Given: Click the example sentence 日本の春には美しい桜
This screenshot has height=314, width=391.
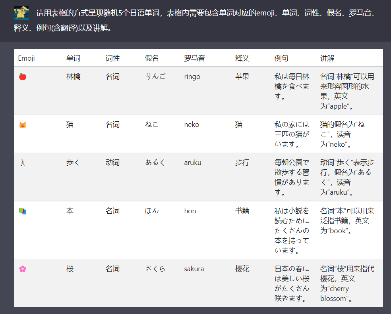Looking at the screenshot, I should click(x=292, y=283).
